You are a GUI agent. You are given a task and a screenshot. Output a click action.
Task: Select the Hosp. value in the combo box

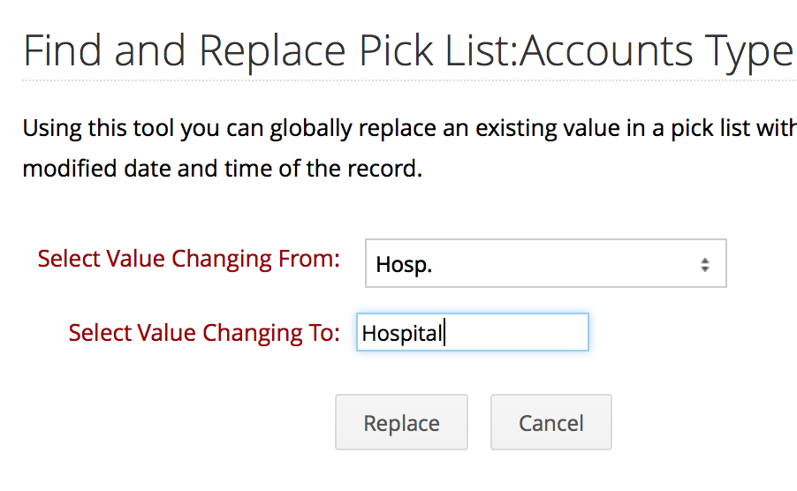pos(404,265)
